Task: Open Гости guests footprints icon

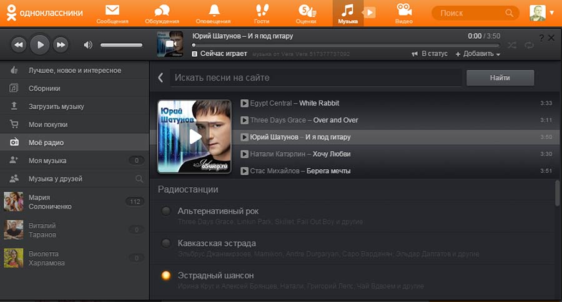Action: tap(262, 14)
